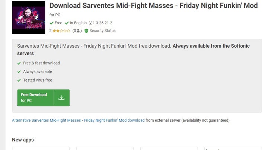Click the Security Status shield icon
The width and height of the screenshot is (268, 150).
[x=86, y=31]
